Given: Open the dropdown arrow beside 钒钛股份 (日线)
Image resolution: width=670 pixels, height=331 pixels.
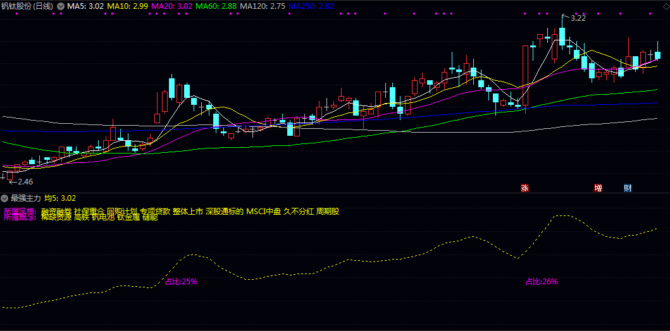Looking at the screenshot, I should pos(61,6).
